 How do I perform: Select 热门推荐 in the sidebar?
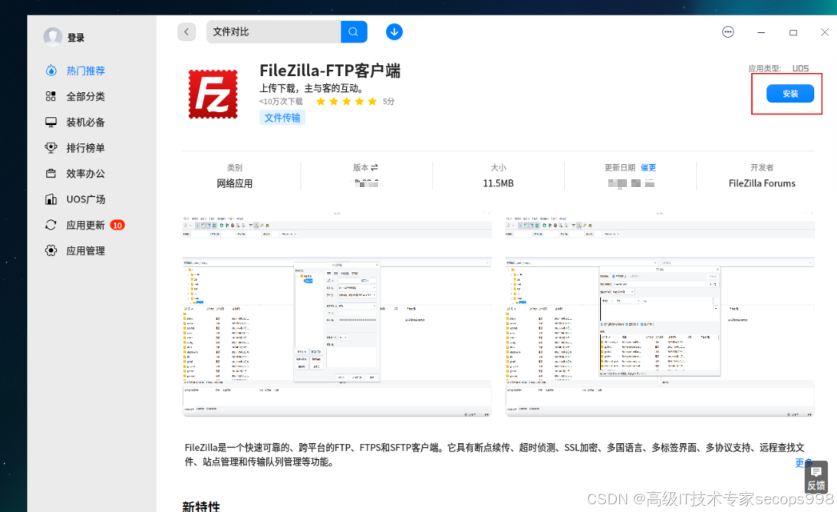(85, 71)
